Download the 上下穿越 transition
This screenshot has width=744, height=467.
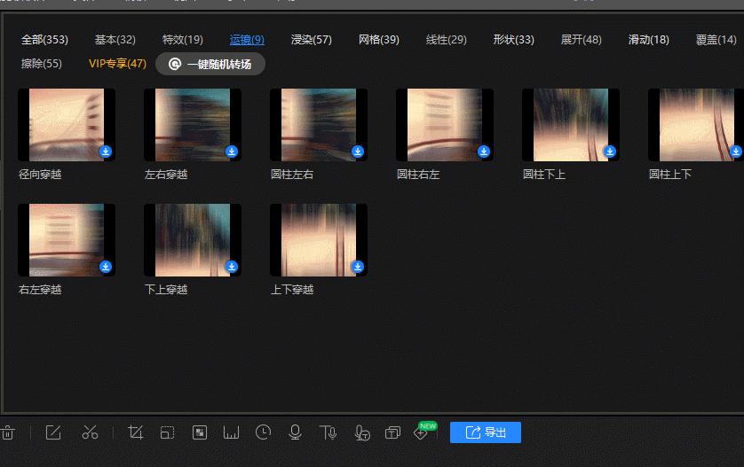358,267
